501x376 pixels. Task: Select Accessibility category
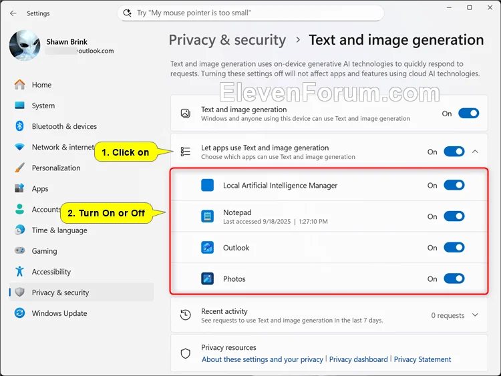[x=81, y=272]
